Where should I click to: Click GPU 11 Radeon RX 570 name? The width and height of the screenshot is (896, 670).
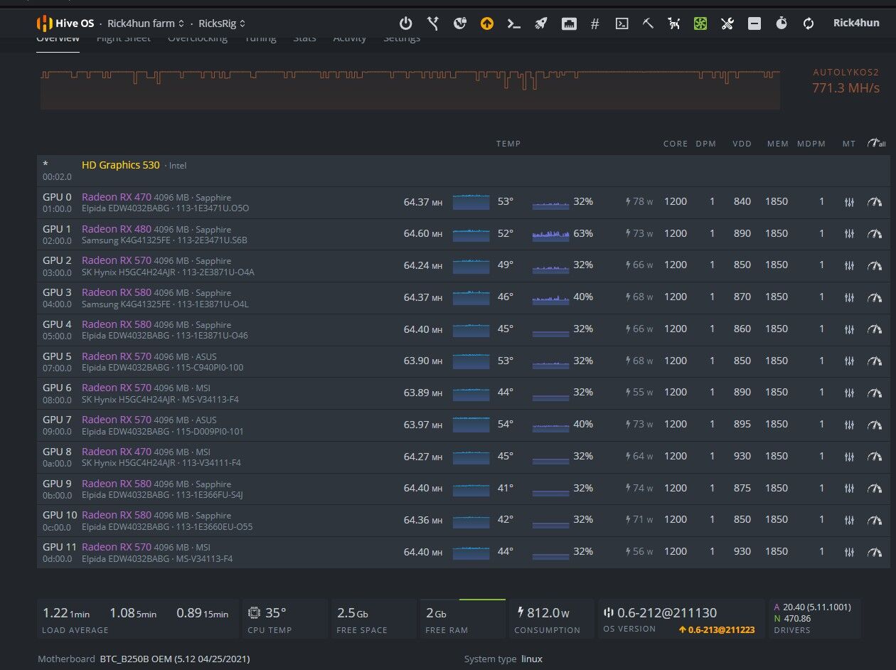(117, 547)
